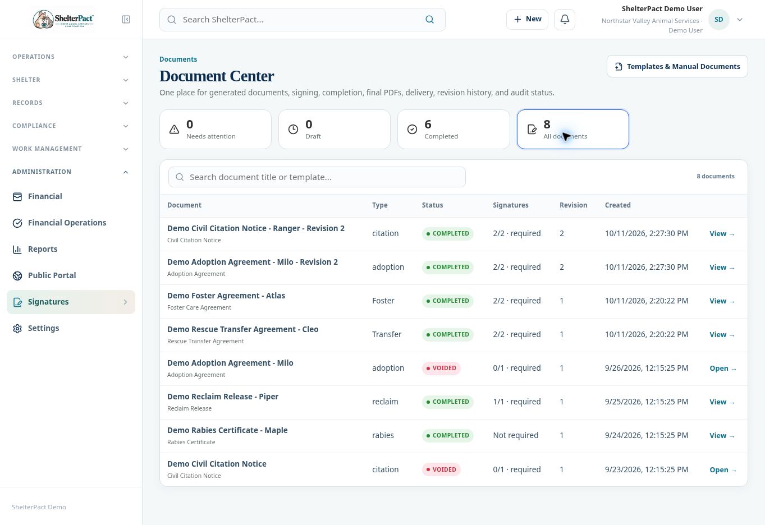765x525 pixels.
Task: Expand the Compliance section
Action: click(71, 126)
